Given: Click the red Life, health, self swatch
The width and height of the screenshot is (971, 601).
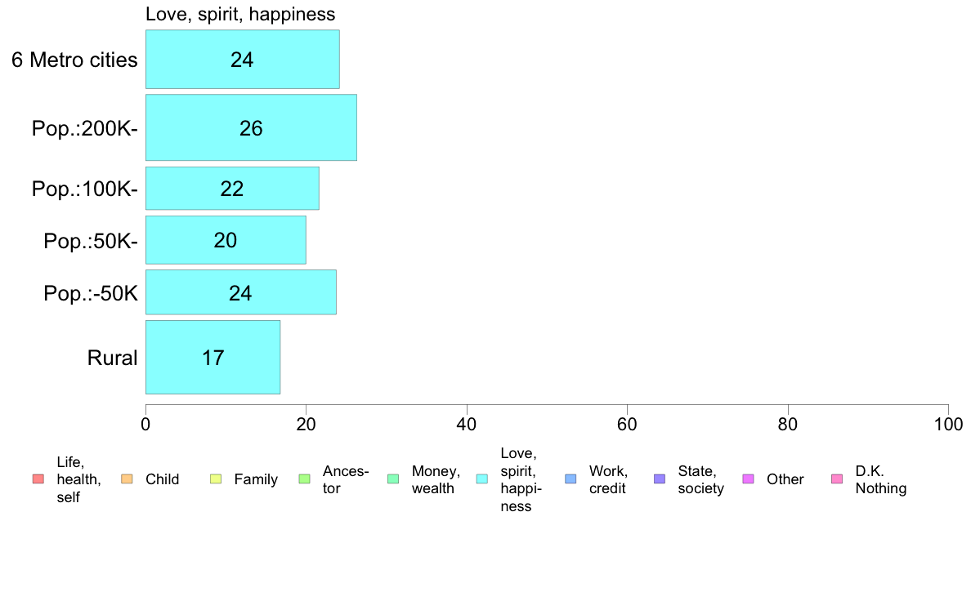Looking at the screenshot, I should click(38, 479).
